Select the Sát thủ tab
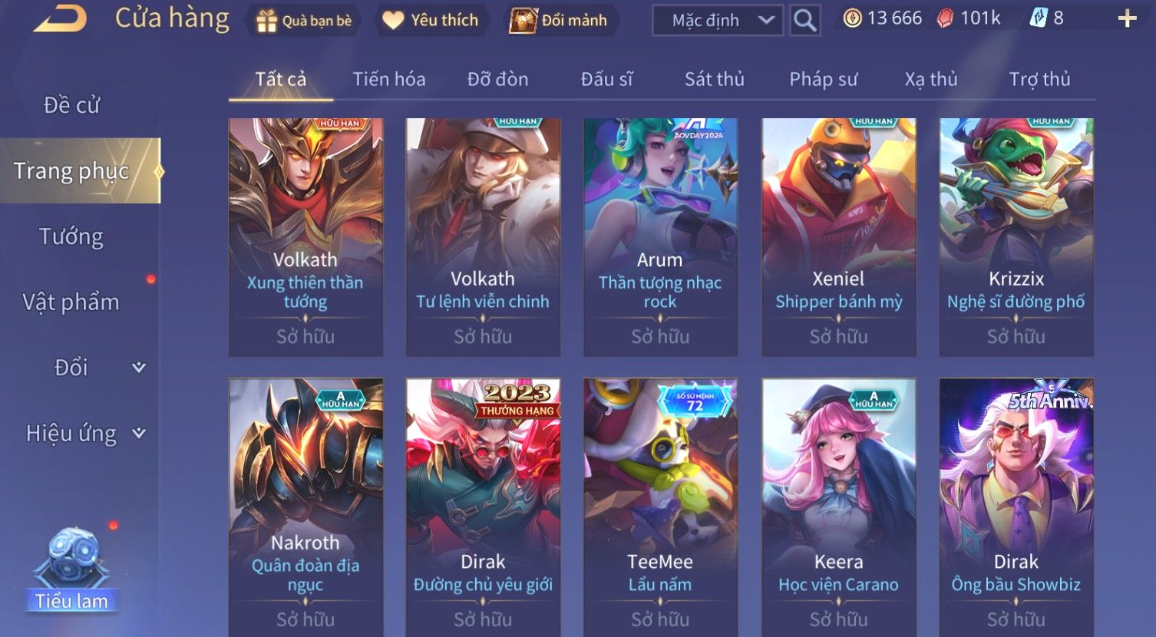Image resolution: width=1156 pixels, height=637 pixels. [x=715, y=79]
